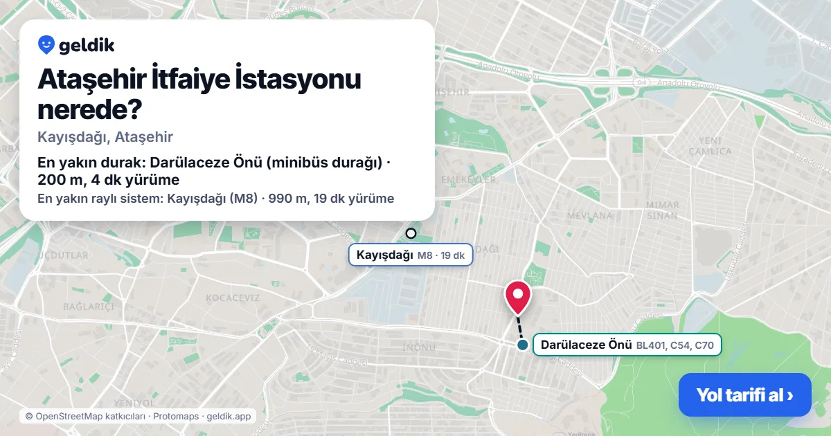831x436 pixels.
Task: Open the Kayışdağı M8 station label
Action: click(410, 255)
